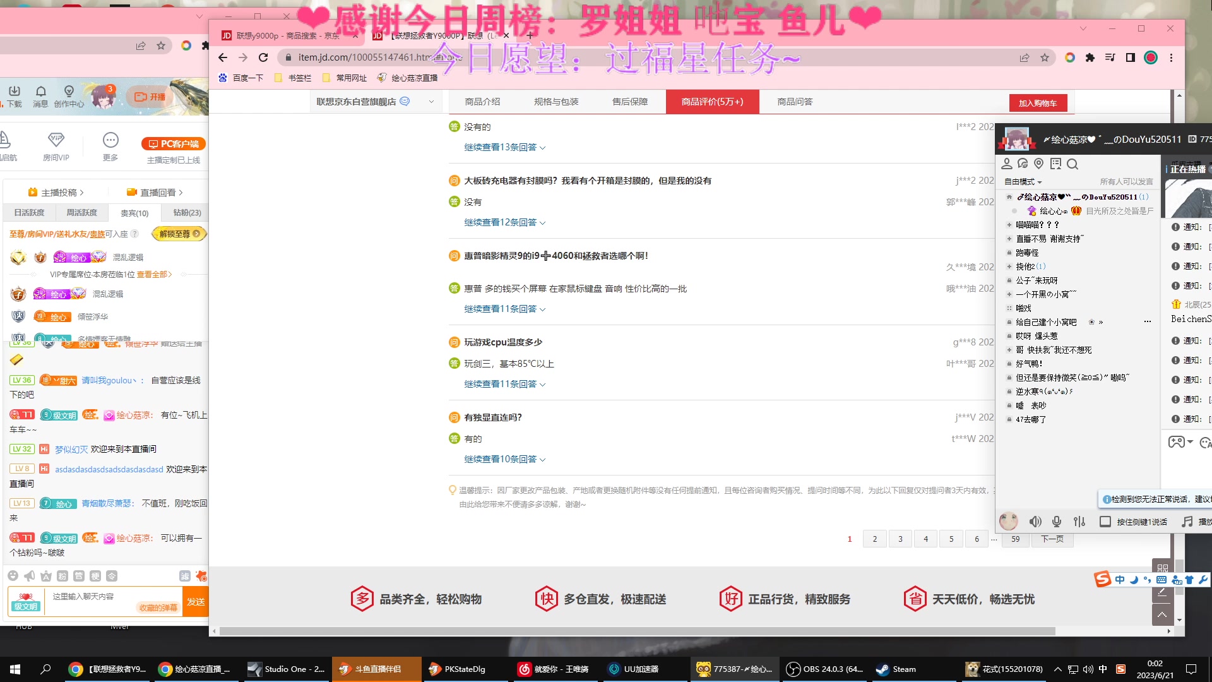The height and width of the screenshot is (682, 1212).
Task: Open Windows taskbar search
Action: pyautogui.click(x=45, y=669)
